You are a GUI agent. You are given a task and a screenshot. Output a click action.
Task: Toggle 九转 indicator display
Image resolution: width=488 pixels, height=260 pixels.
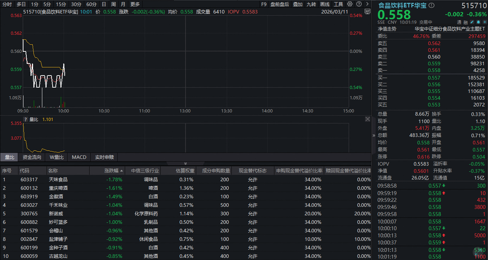tap(311, 4)
